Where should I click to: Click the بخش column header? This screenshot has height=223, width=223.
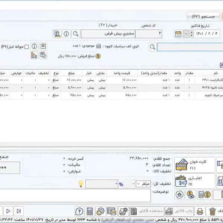click(101, 73)
